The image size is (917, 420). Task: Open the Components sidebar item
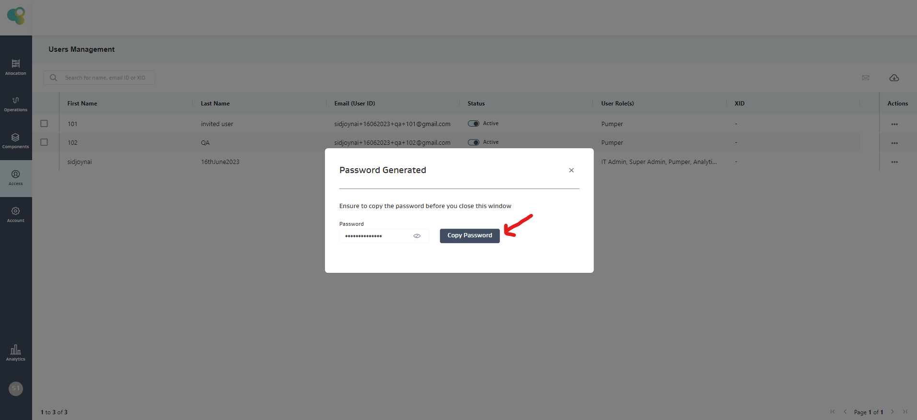pos(16,141)
